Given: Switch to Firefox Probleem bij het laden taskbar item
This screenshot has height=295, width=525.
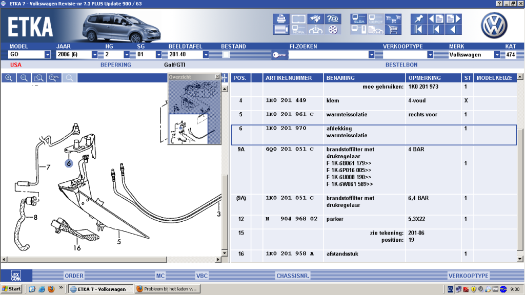Looking at the screenshot, I should (x=167, y=289).
